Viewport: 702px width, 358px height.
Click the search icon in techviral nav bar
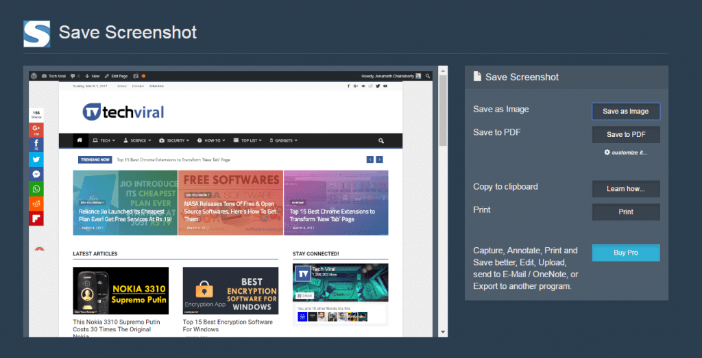[x=381, y=140]
